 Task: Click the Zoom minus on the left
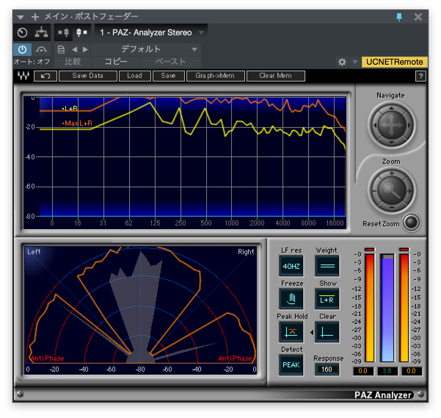[x=374, y=191]
